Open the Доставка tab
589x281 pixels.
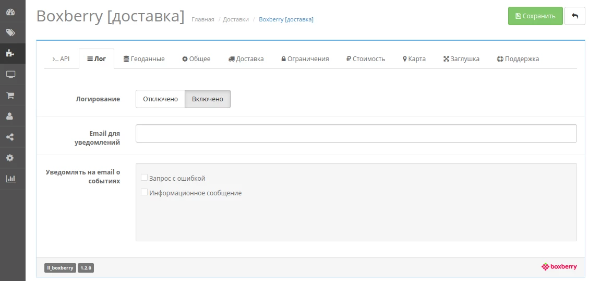tap(246, 58)
